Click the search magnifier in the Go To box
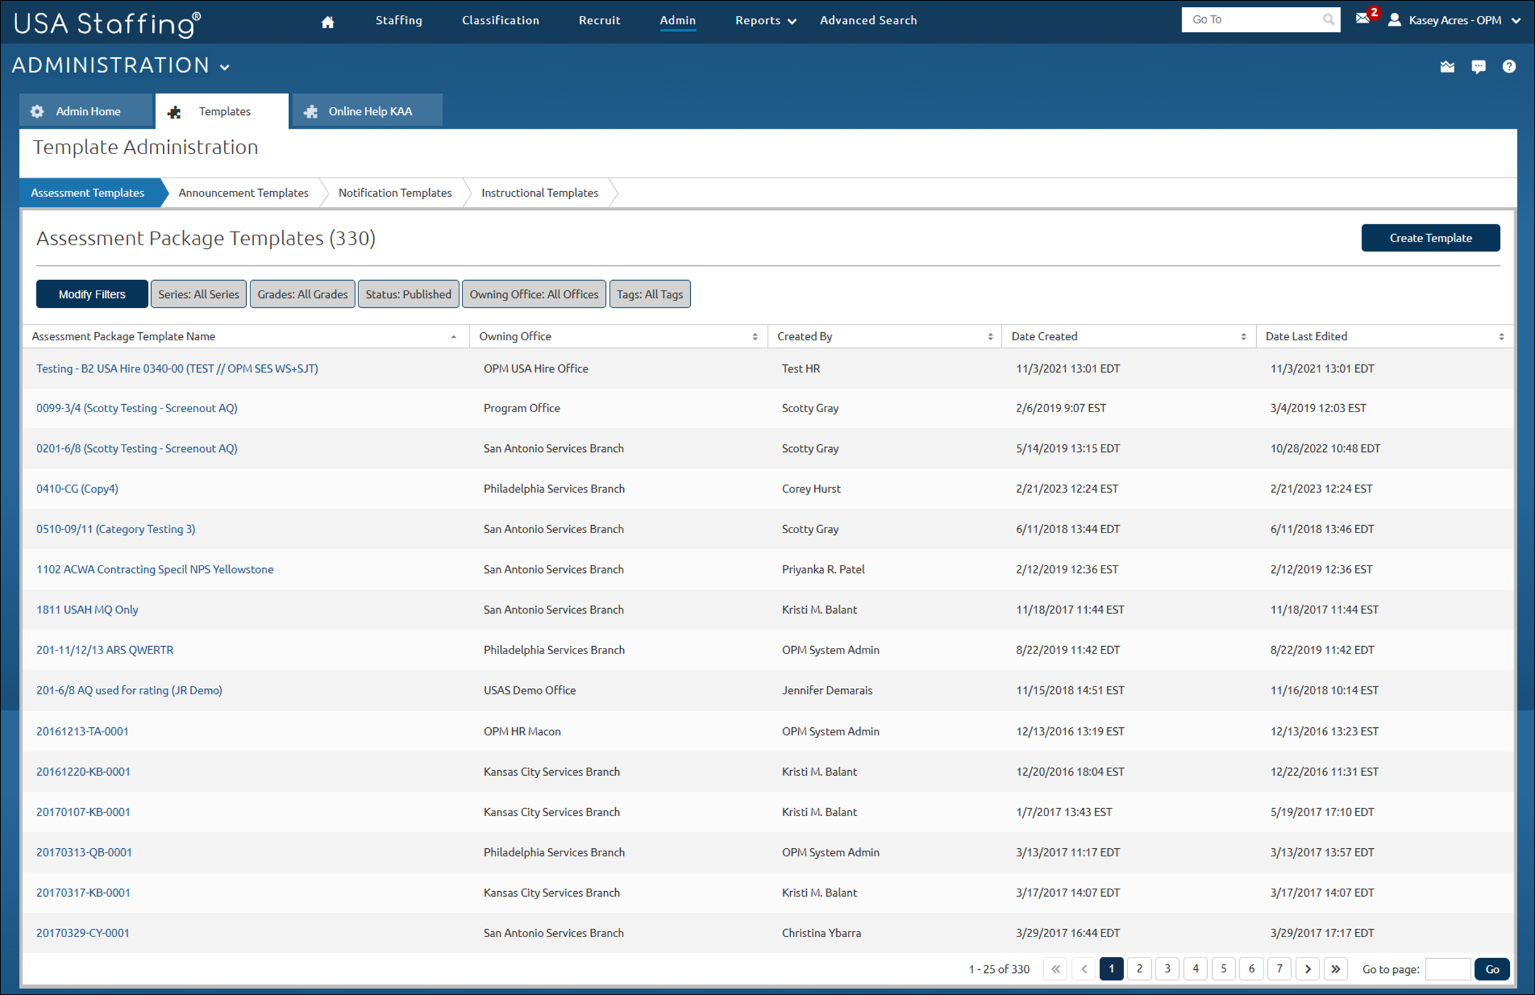 [1329, 18]
